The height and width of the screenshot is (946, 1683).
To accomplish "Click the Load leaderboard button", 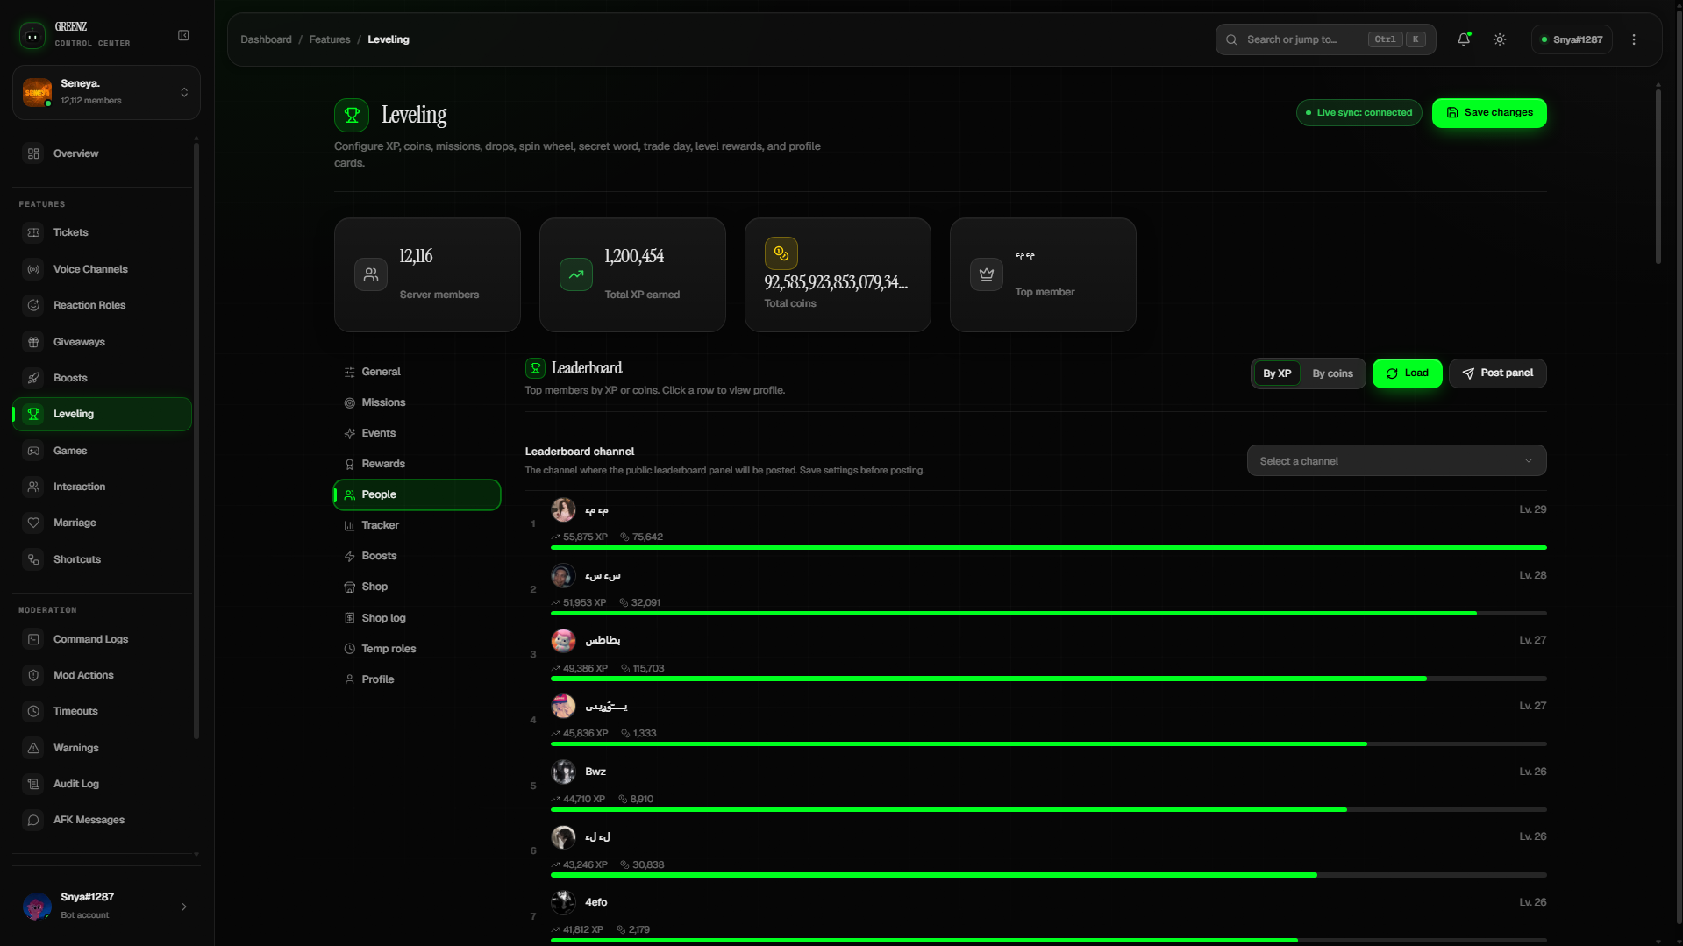I will pos(1407,373).
